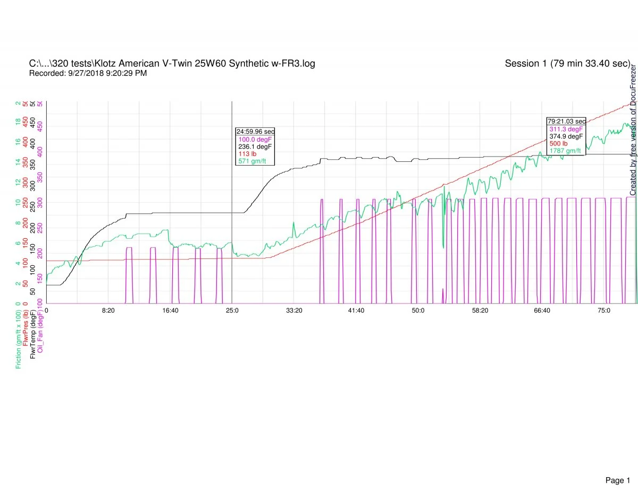Click the 24:59.96 sec cursor readout header

(255, 132)
